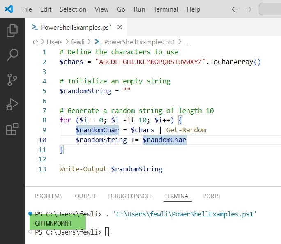Switch to the PROBLEMS panel tab
This screenshot has height=244, width=281.
point(49,196)
